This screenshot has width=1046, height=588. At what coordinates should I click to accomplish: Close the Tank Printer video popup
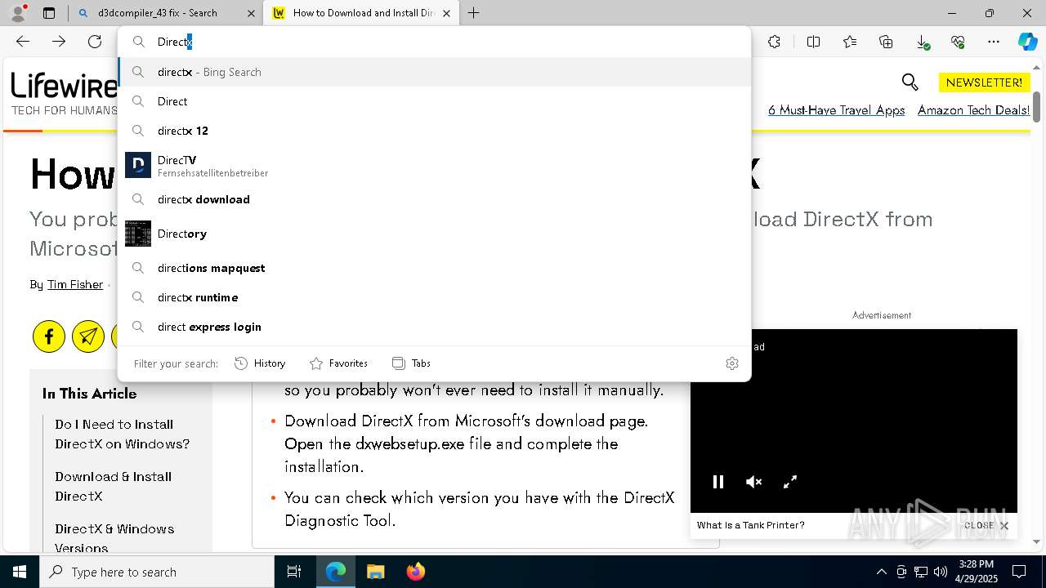[x=986, y=525]
